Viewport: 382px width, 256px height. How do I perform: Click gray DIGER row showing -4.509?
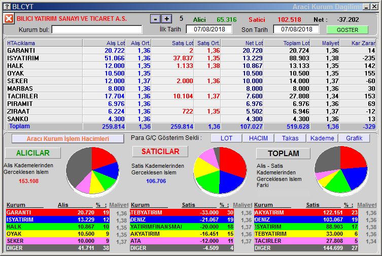[x=182, y=248]
